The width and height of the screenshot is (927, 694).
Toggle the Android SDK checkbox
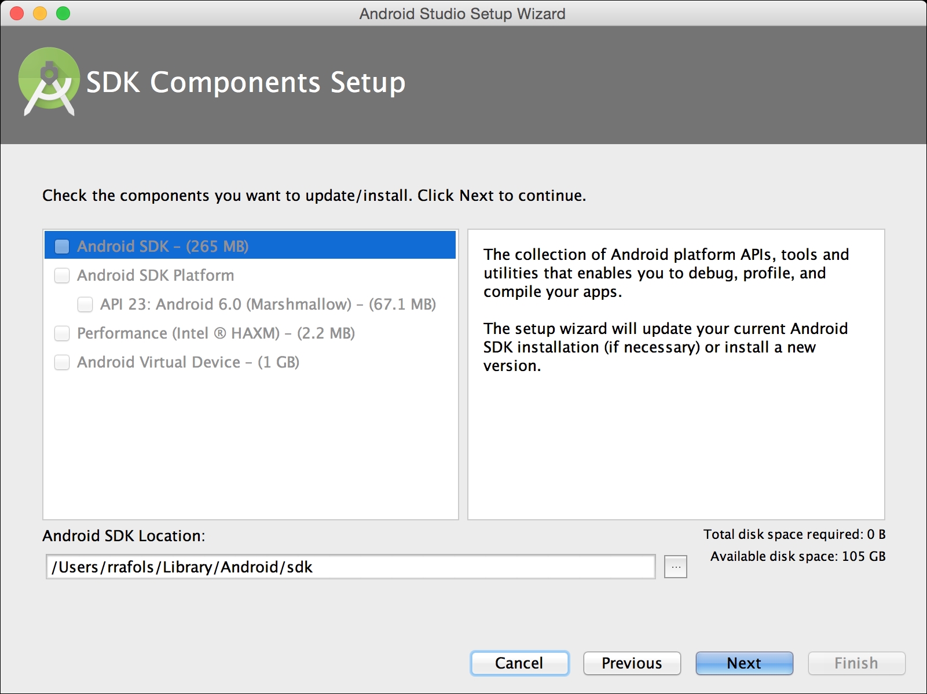pos(62,247)
